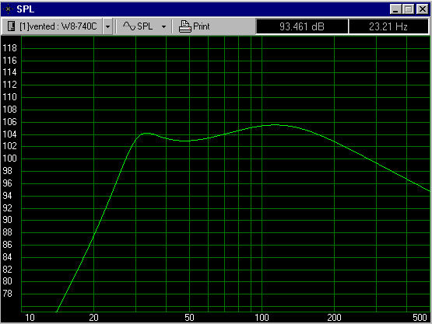Click the 20 Hz axis label
The width and height of the screenshot is (432, 324).
(x=93, y=318)
